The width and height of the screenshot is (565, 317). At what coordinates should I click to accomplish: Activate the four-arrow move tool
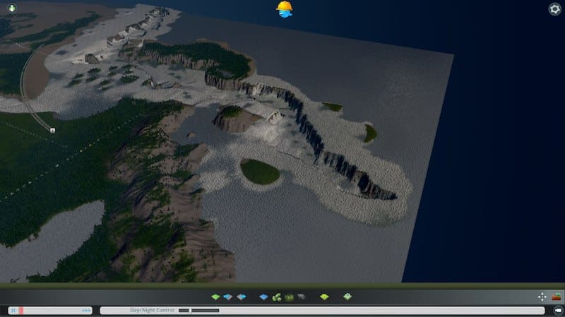pyautogui.click(x=542, y=297)
